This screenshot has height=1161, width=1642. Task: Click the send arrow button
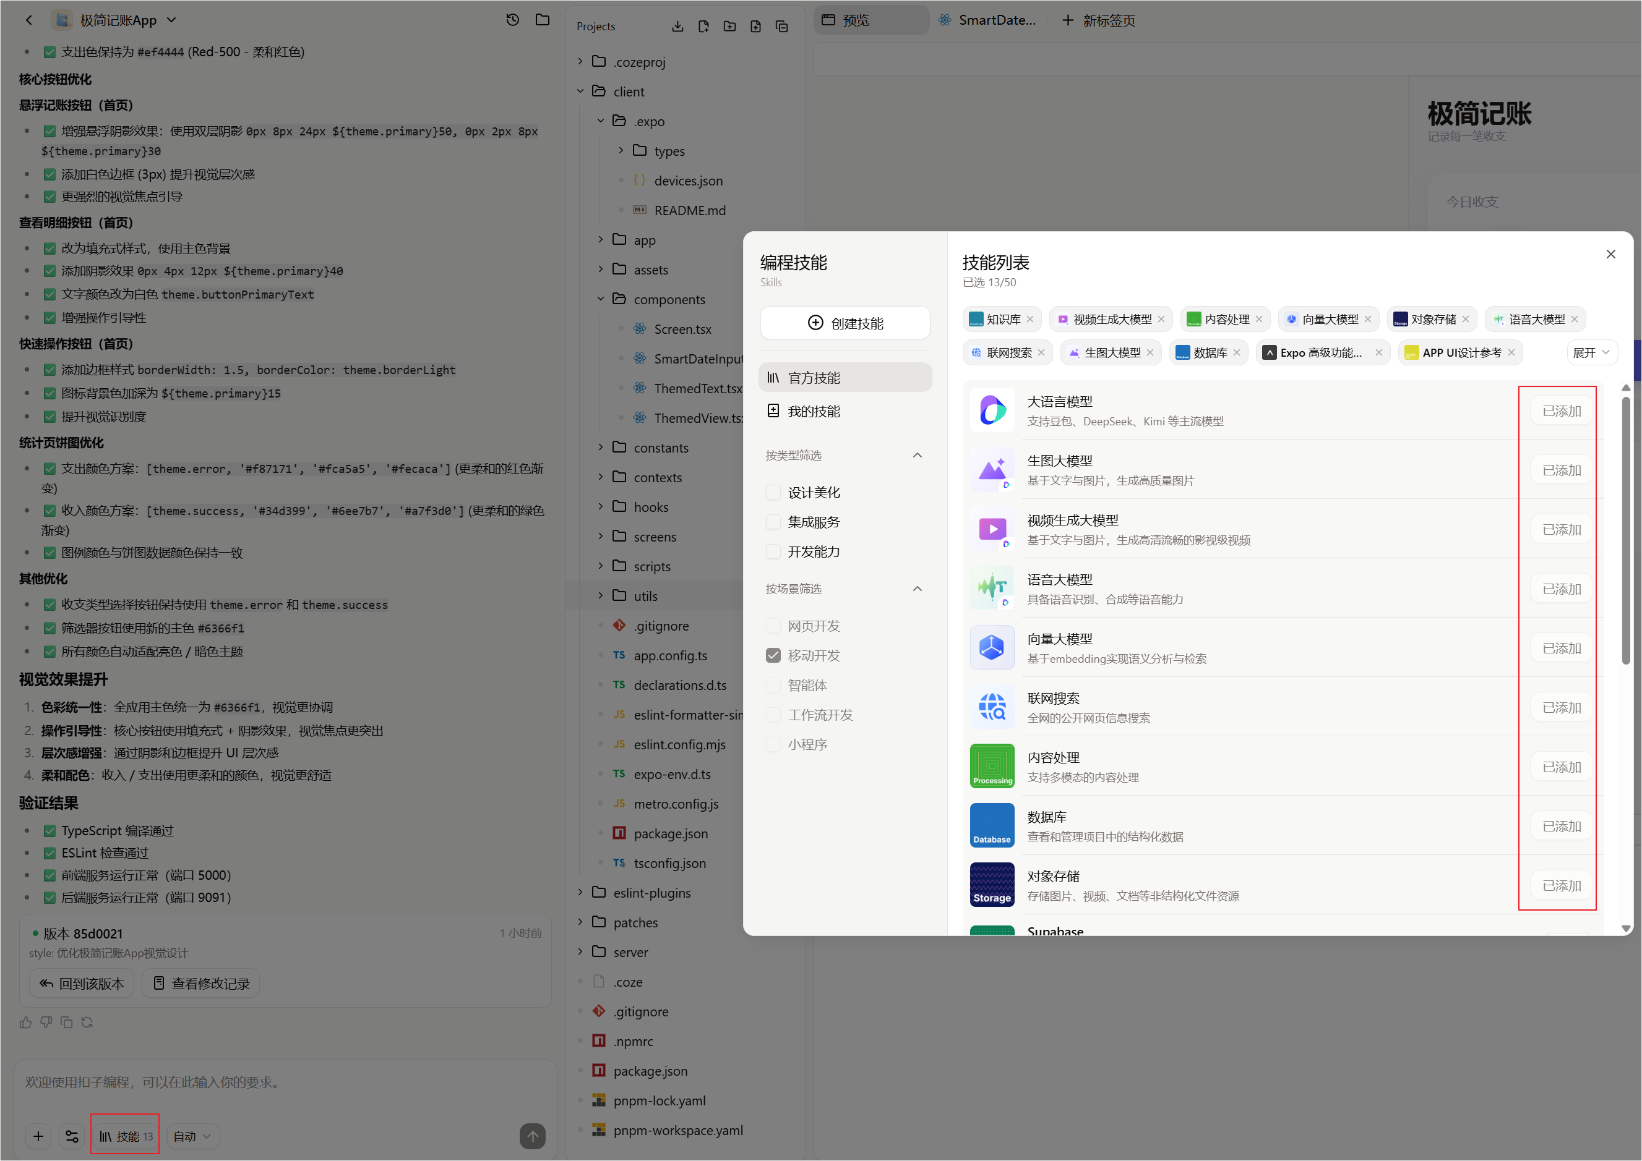532,1136
